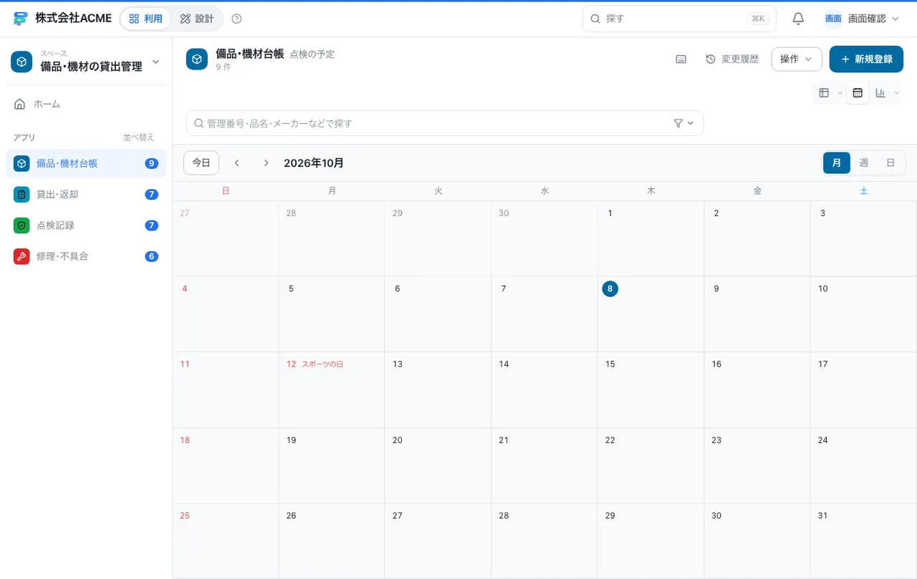Image resolution: width=917 pixels, height=579 pixels.
Task: Click the ホーム house icon
Action: [19, 104]
